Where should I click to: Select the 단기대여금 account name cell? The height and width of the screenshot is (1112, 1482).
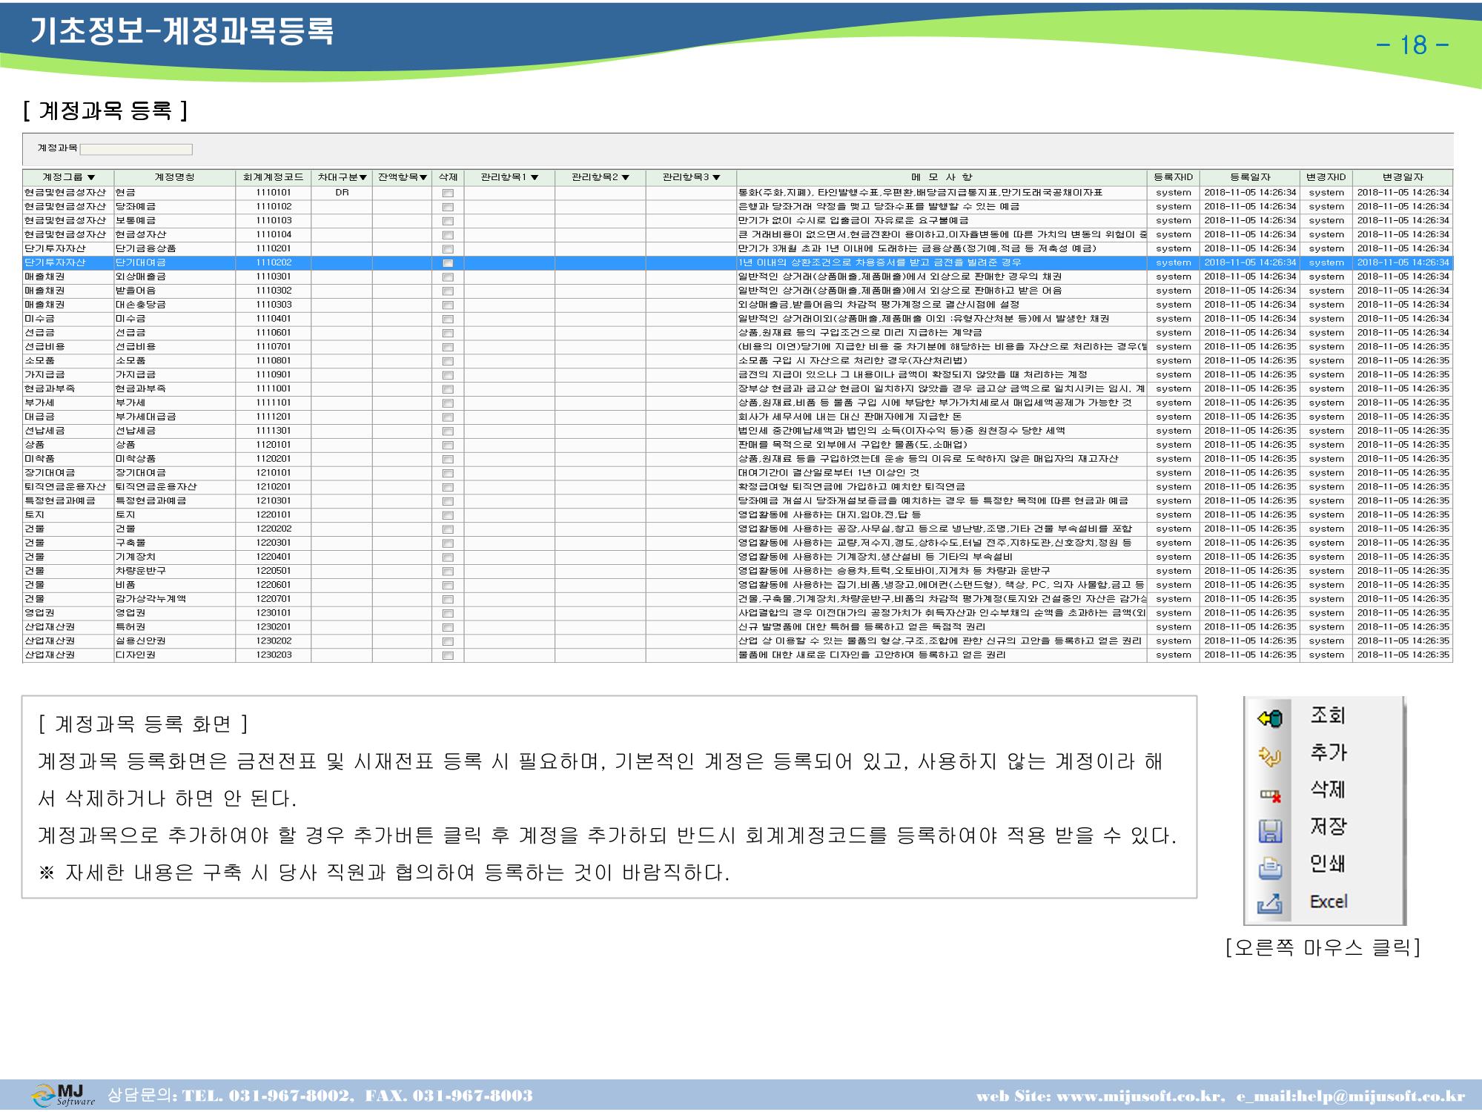click(174, 263)
